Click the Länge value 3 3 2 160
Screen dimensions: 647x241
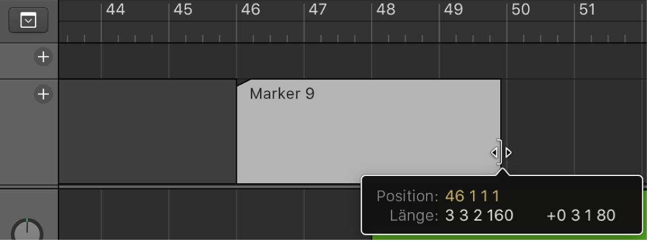[x=479, y=216]
